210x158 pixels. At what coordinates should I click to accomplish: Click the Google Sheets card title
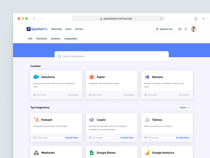[106, 153]
